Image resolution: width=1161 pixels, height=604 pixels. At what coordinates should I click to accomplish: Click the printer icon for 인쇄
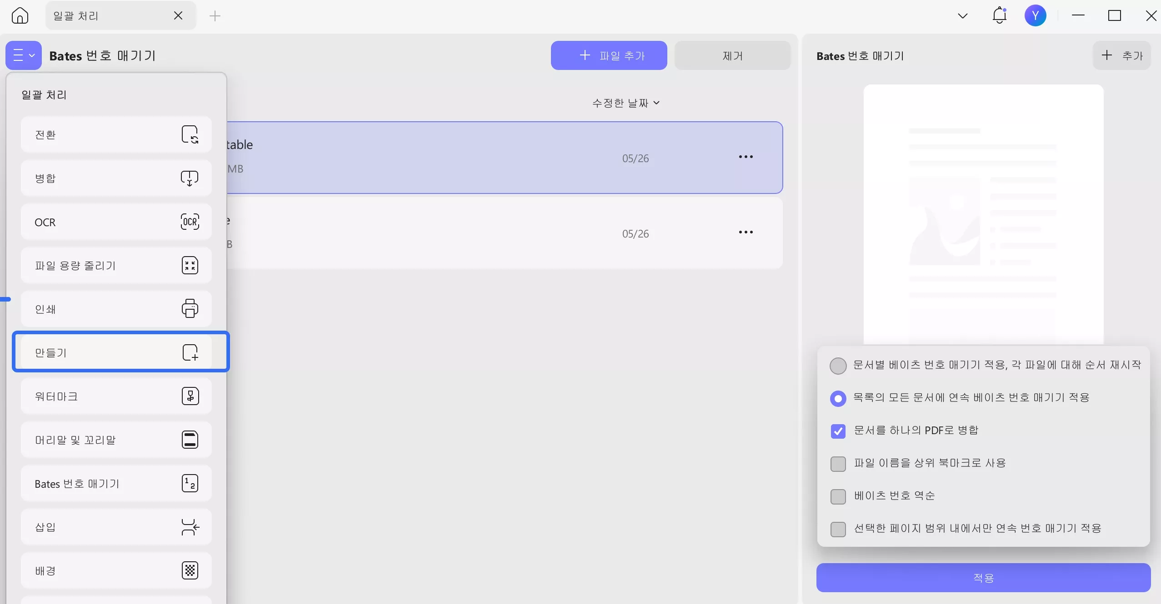pos(190,309)
